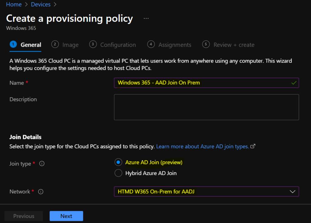
Task: Select Hybrid Azure AD Join radio button
Action: pyautogui.click(x=118, y=173)
